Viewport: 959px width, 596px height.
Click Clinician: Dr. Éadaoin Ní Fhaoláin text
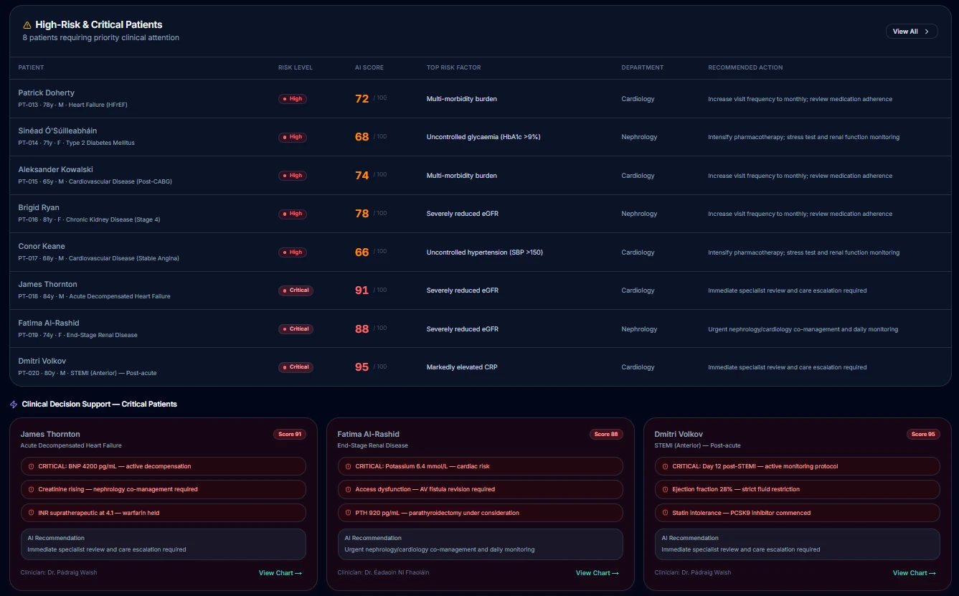point(383,572)
